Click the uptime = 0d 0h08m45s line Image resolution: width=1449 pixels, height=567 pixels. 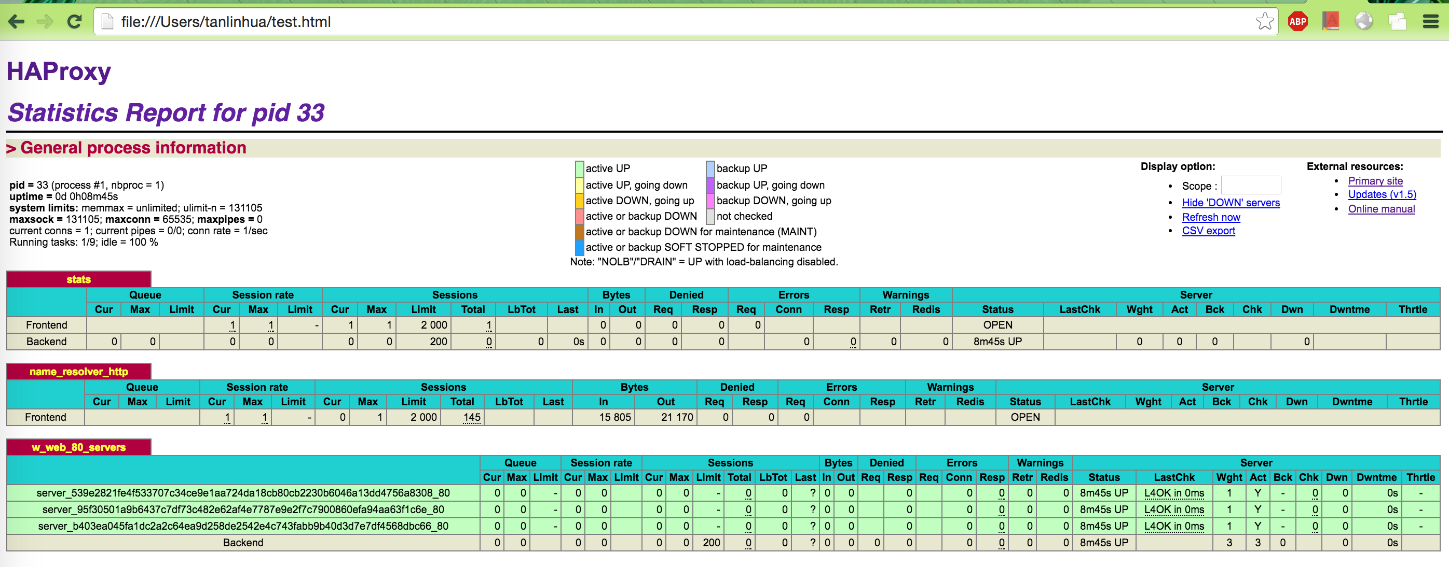tap(63, 196)
